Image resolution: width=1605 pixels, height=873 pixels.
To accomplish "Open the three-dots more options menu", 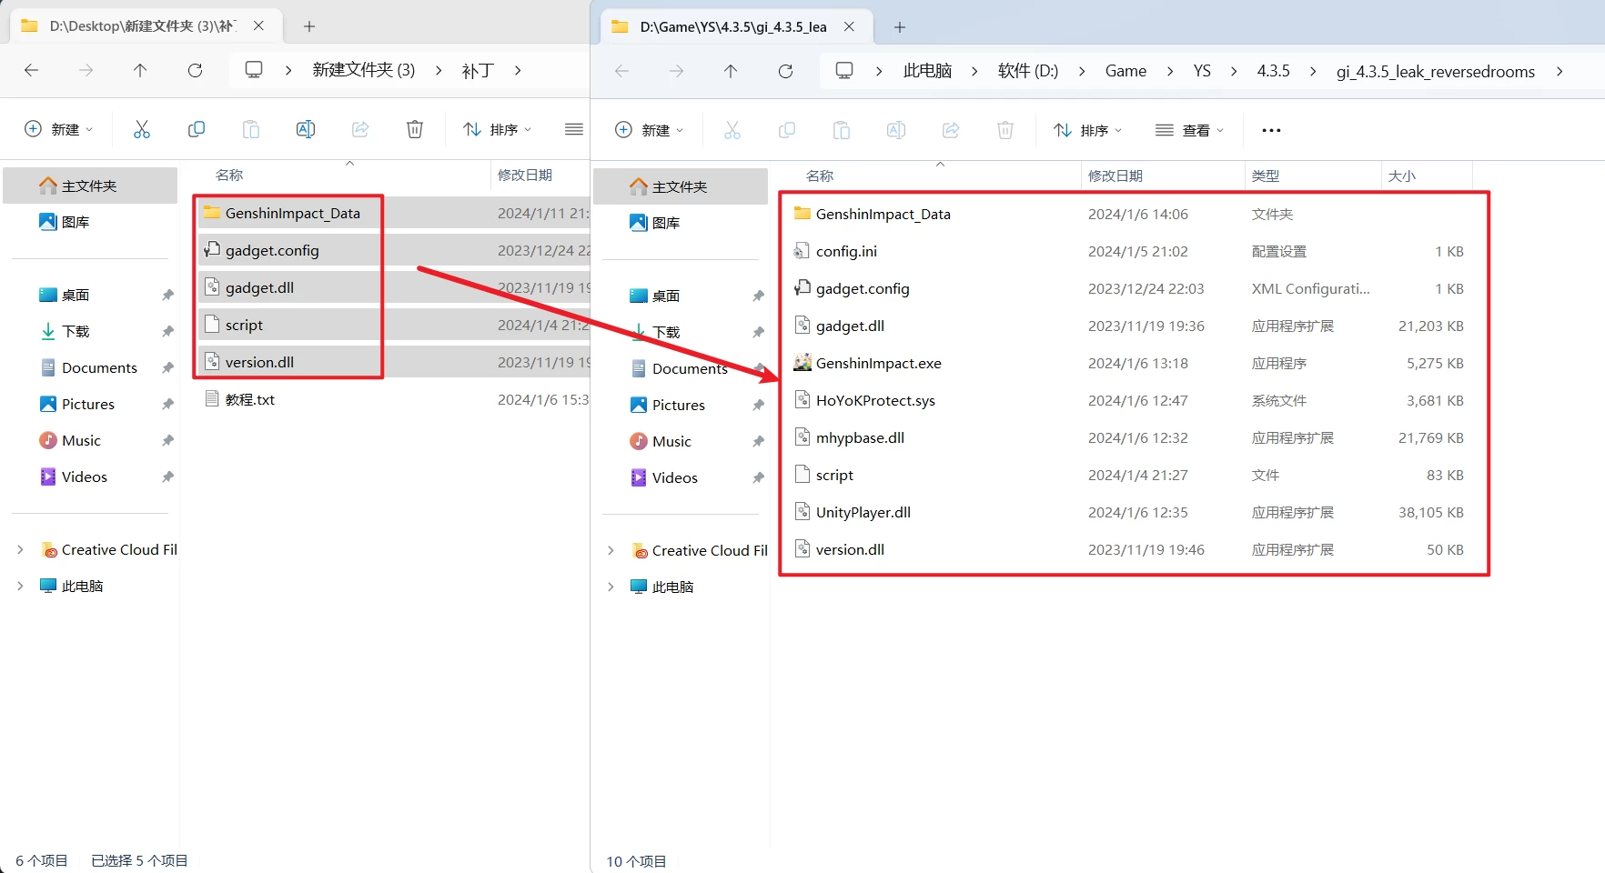I will pos(1271,131).
